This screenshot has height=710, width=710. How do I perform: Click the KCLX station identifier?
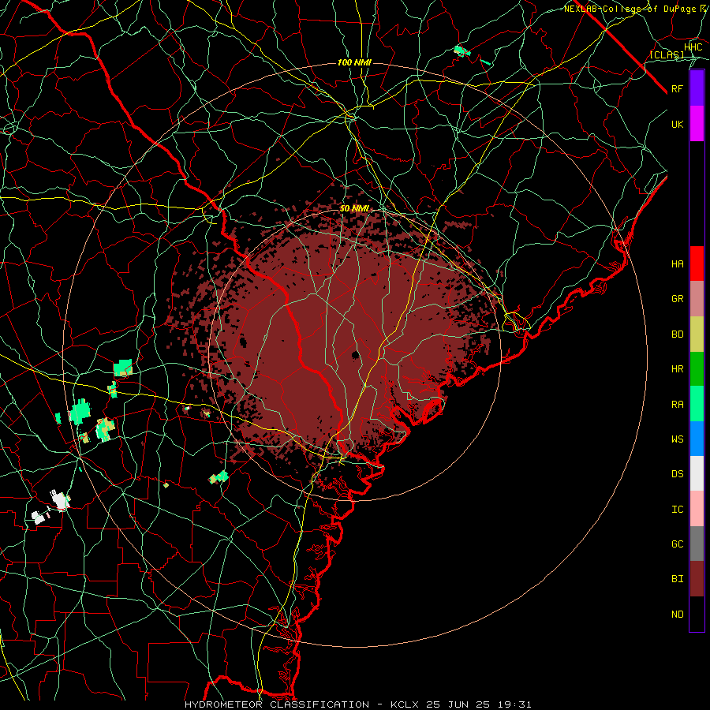tap(405, 704)
